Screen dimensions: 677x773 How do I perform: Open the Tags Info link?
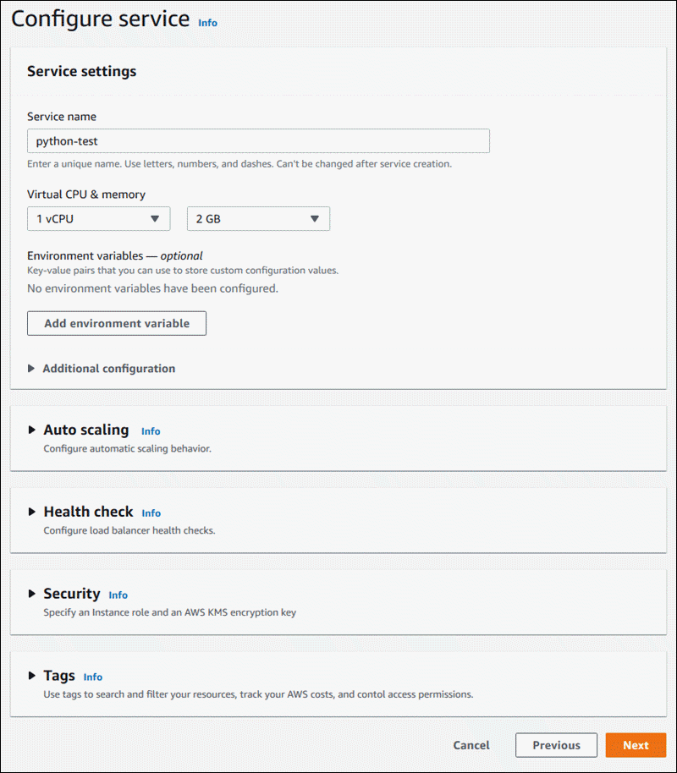92,677
